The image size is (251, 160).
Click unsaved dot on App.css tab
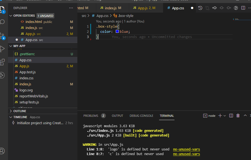(192, 8)
